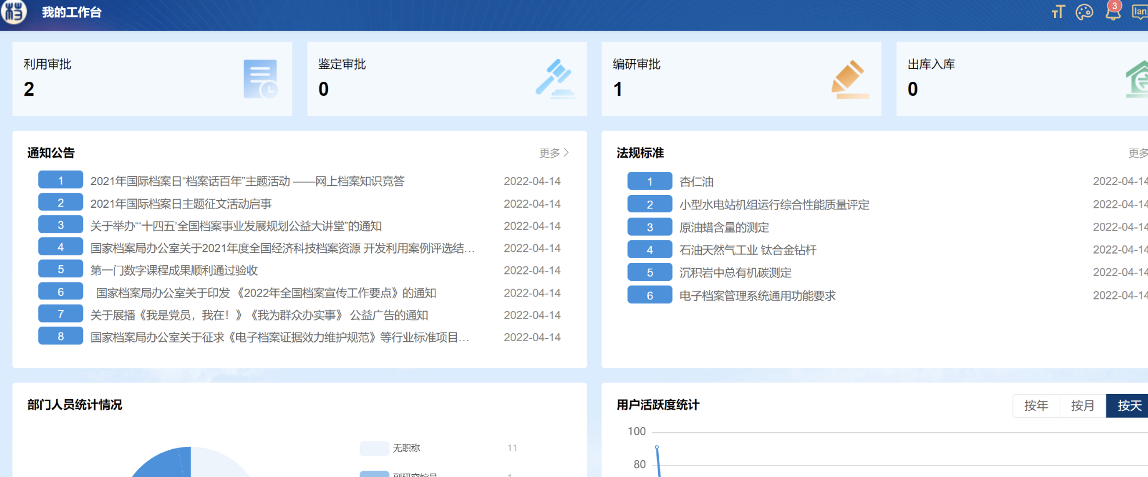
Task: Open standard 电子档案管理系统通用功能要求
Action: 757,296
